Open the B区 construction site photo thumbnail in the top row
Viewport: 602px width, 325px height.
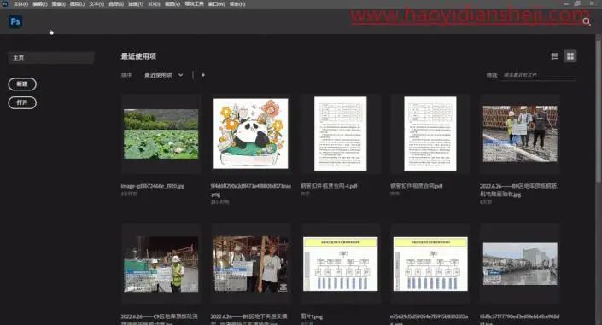[x=520, y=134]
